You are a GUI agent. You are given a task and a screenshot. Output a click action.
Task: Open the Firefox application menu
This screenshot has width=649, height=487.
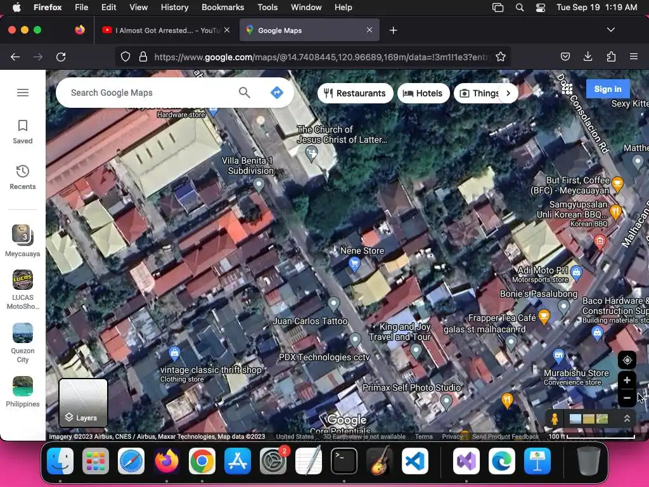tap(634, 56)
